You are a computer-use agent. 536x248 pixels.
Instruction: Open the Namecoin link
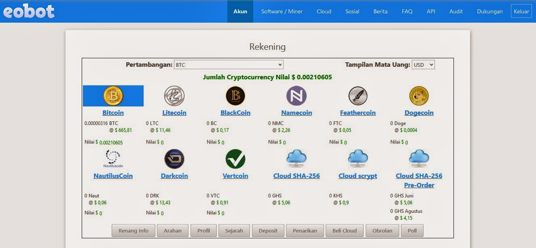[x=297, y=113]
